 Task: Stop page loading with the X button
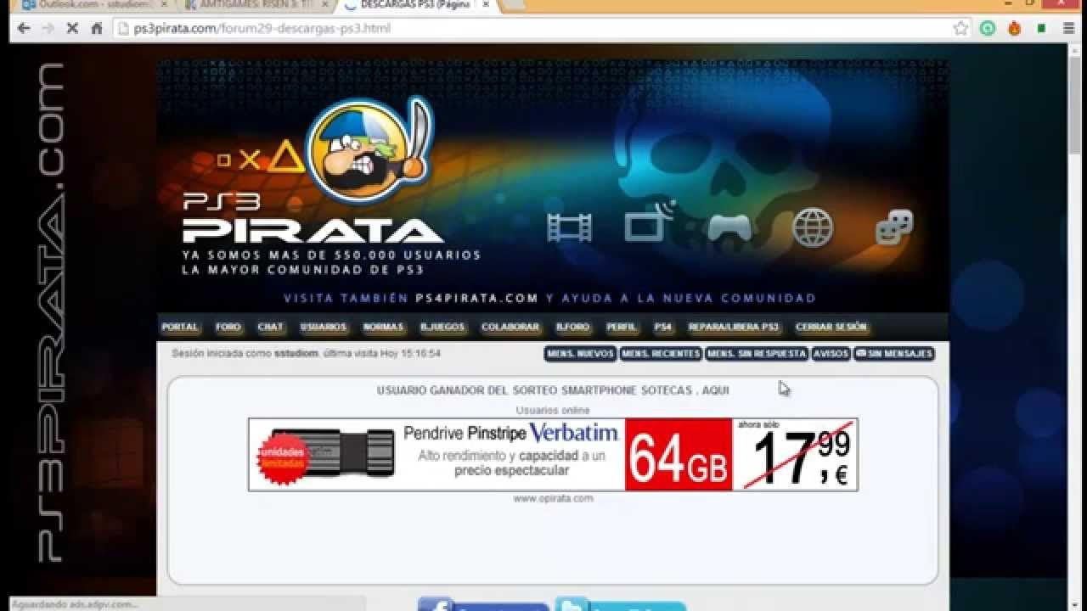click(72, 28)
